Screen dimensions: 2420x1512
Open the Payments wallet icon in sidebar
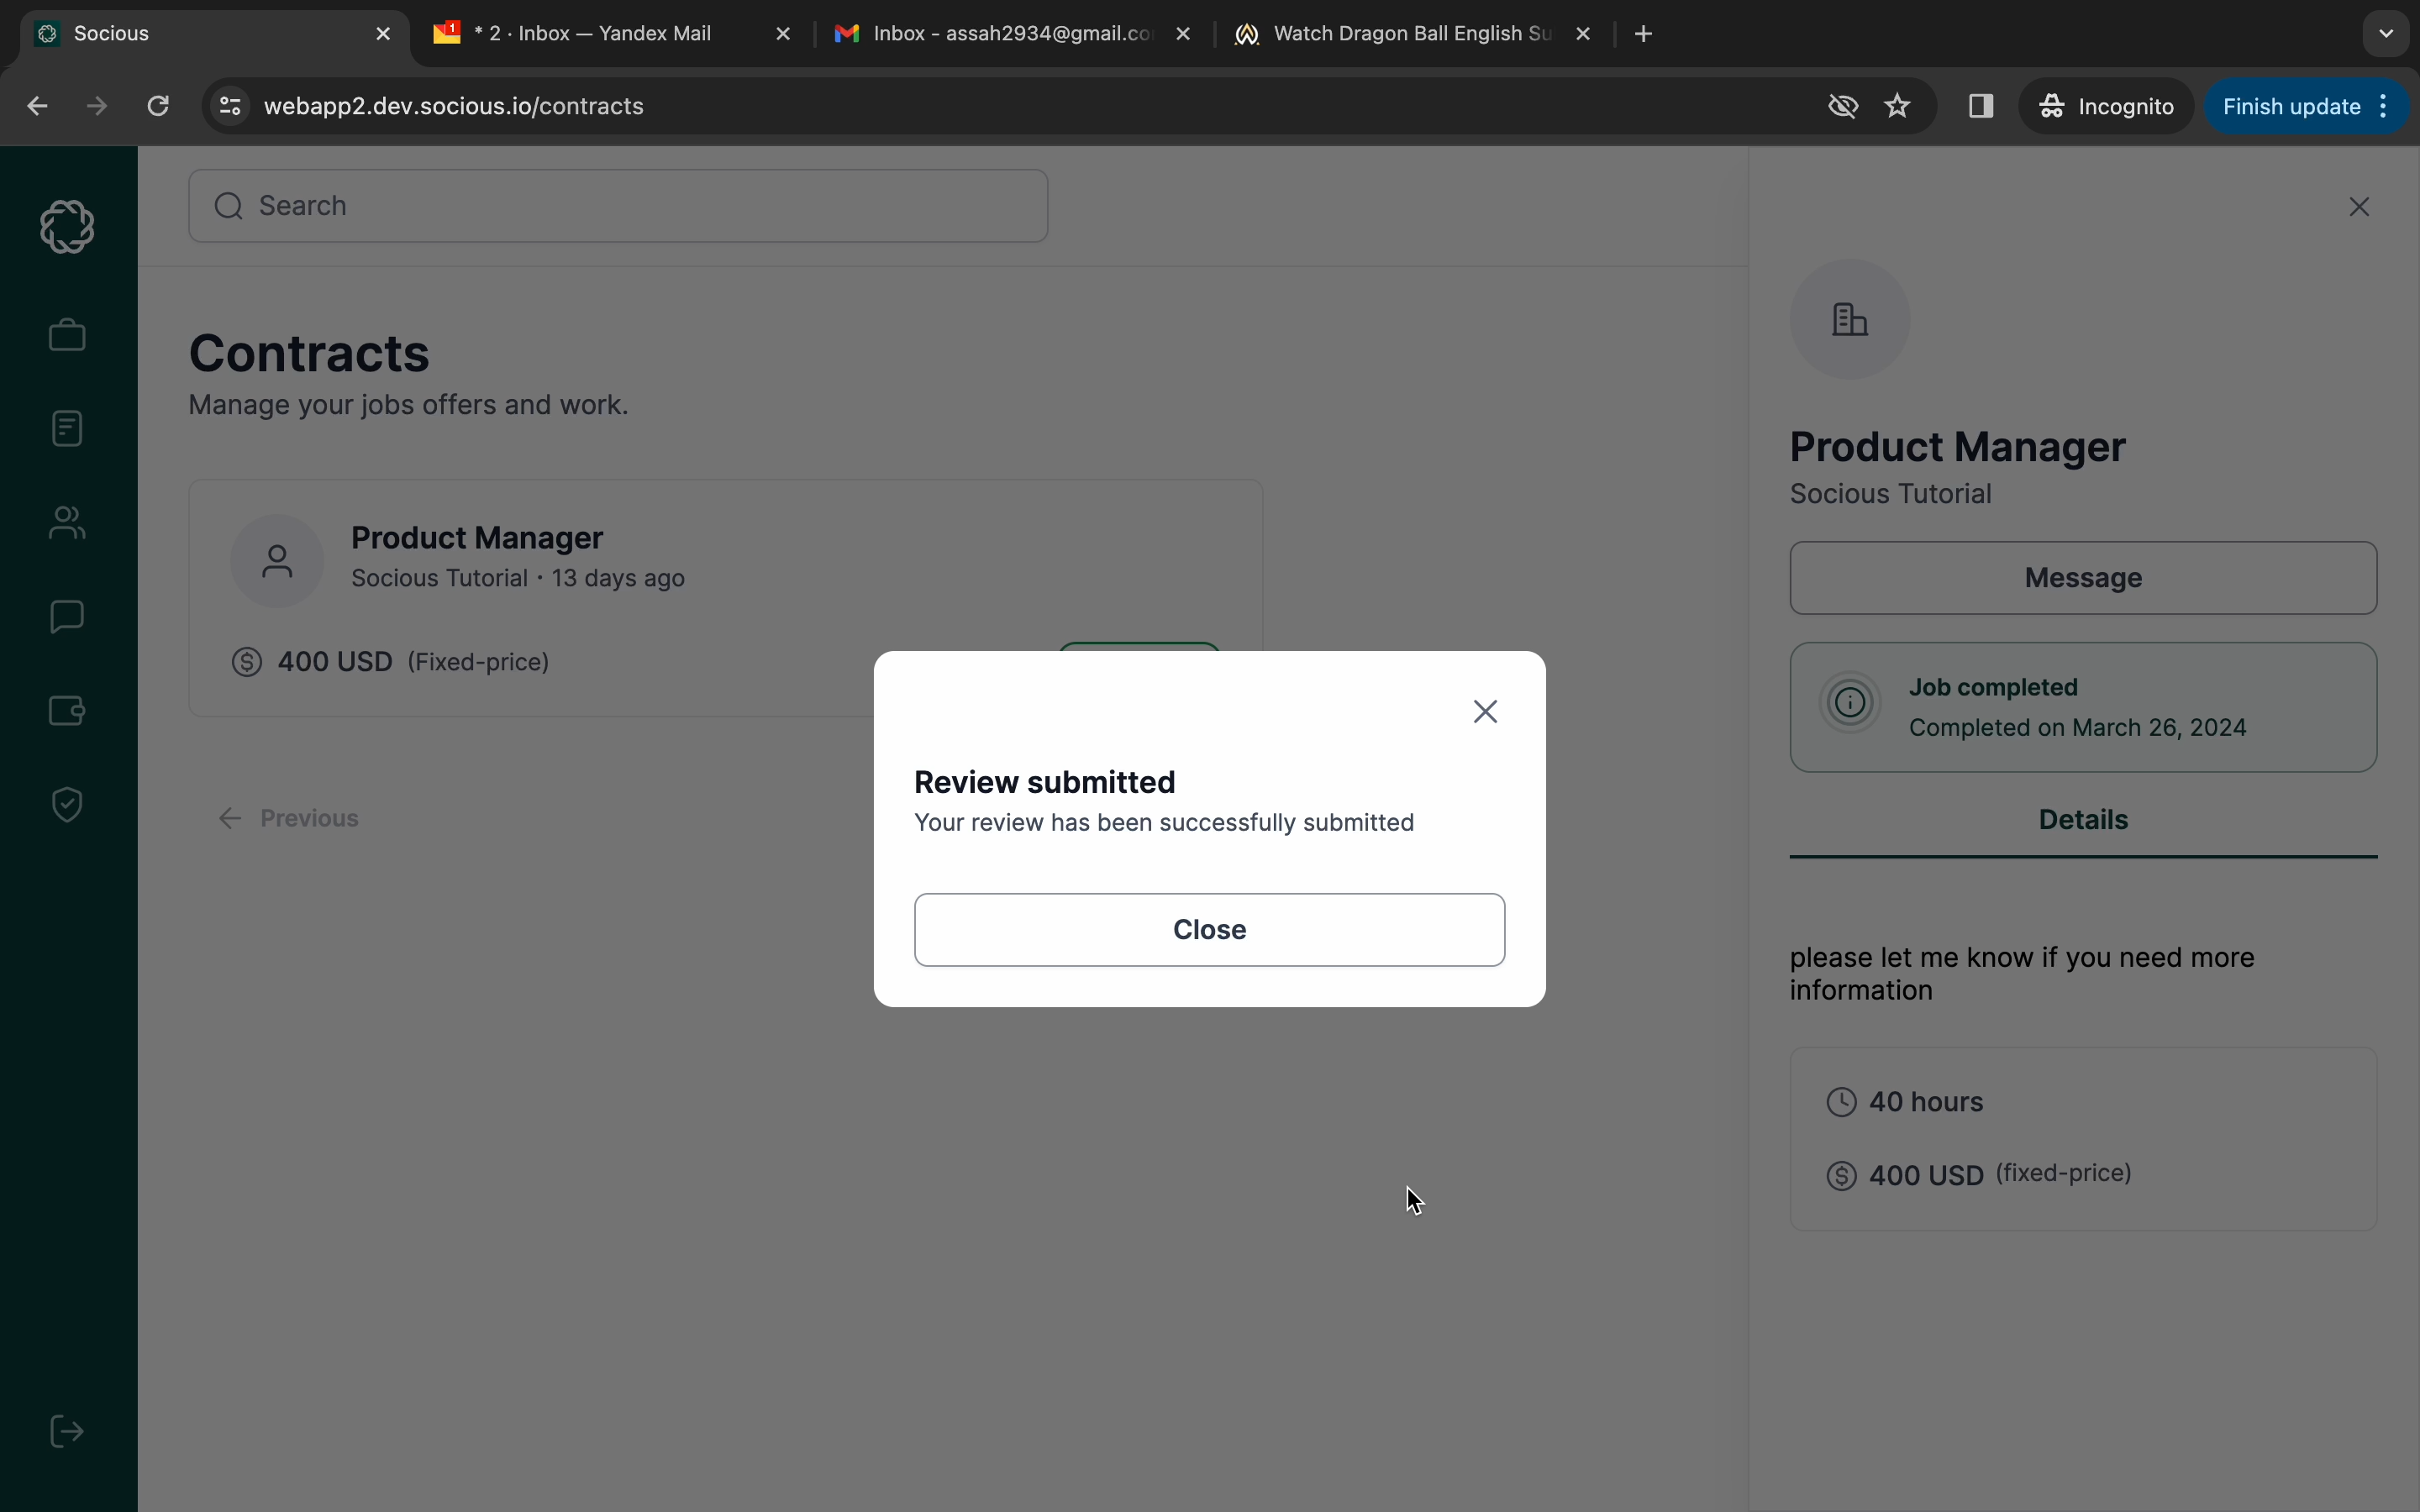coord(67,711)
